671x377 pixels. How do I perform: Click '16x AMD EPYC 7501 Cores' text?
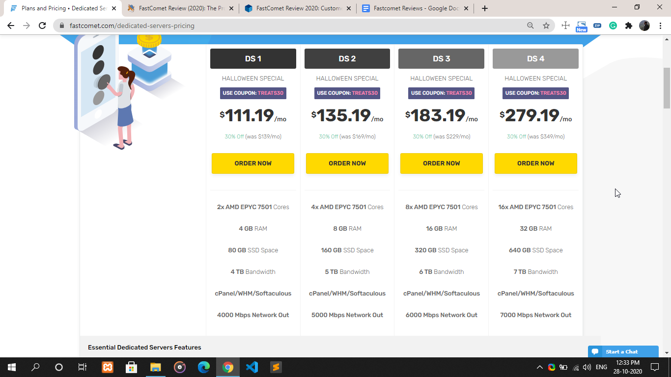point(536,207)
